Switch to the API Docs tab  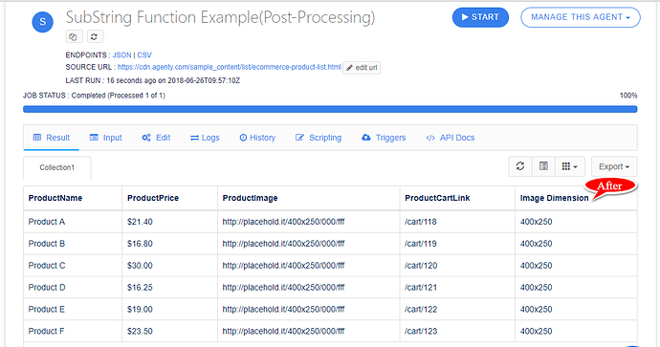450,138
